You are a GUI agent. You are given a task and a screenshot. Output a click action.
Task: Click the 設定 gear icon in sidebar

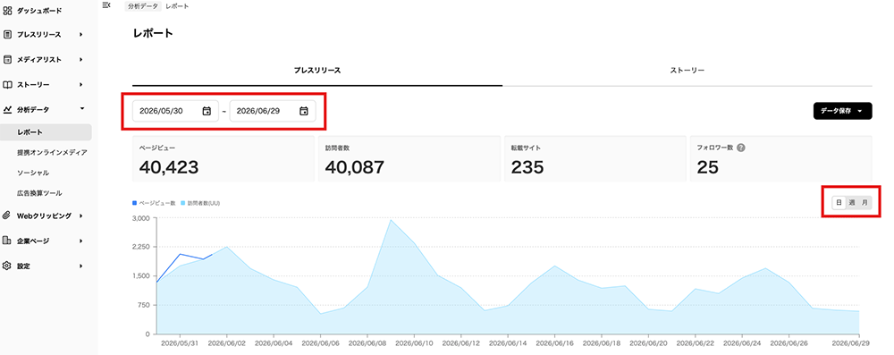pyautogui.click(x=7, y=266)
